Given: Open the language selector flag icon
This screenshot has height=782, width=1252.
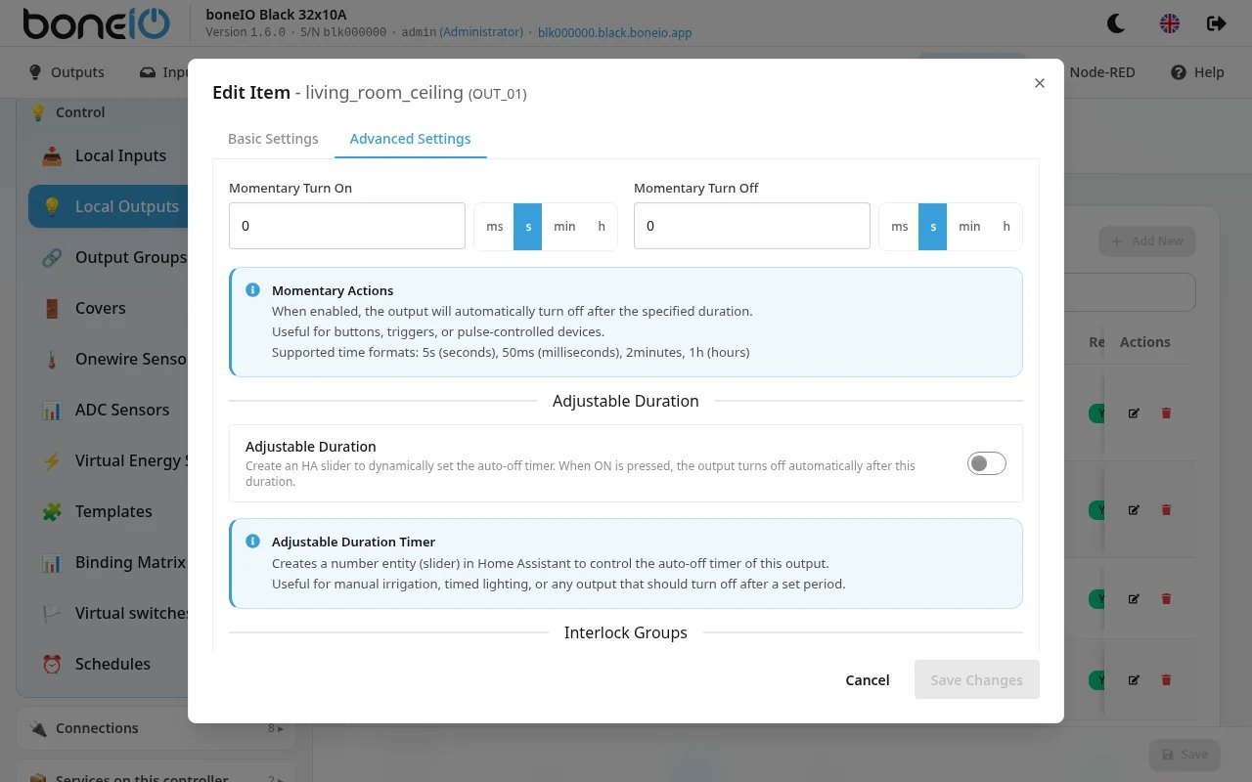Looking at the screenshot, I should click(1170, 23).
